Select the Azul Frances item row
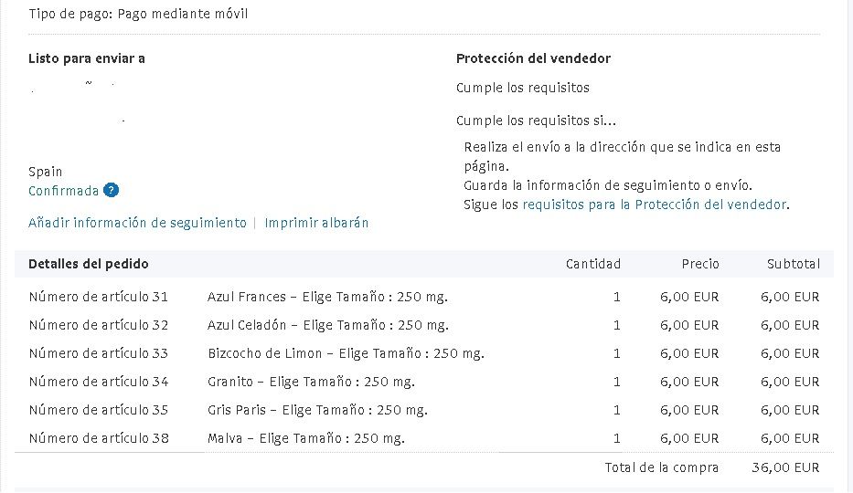 [x=424, y=297]
